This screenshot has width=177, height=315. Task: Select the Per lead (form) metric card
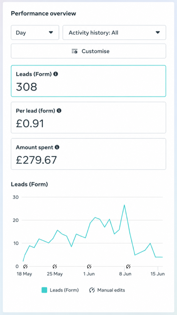point(88,118)
